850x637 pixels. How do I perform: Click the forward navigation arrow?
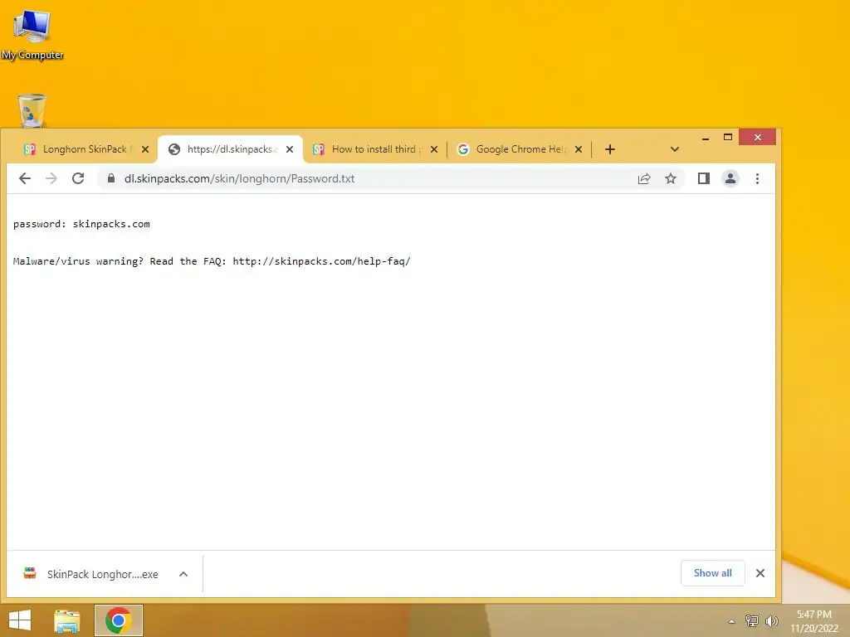51,178
